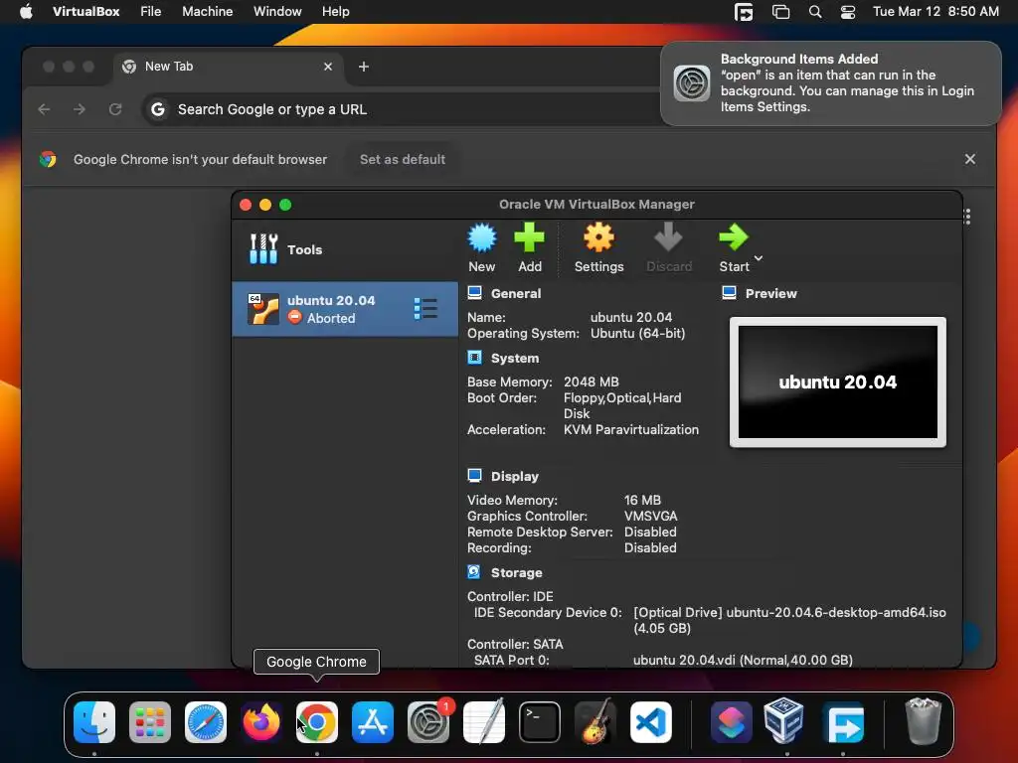Select the ubuntu 20.04 virtual machine
The image size is (1018, 763).
[x=345, y=309]
